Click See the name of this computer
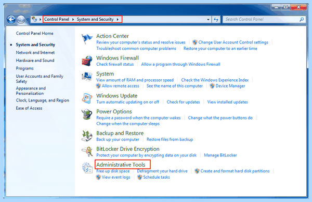Viewport: 312px width, 202px height. (x=175, y=86)
